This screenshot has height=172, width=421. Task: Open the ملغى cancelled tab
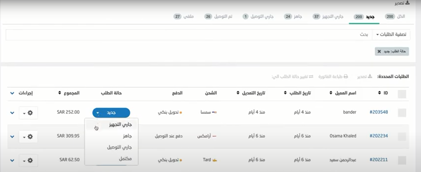[x=183, y=16]
